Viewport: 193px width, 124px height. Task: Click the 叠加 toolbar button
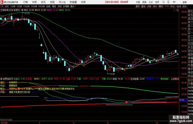[143, 6]
